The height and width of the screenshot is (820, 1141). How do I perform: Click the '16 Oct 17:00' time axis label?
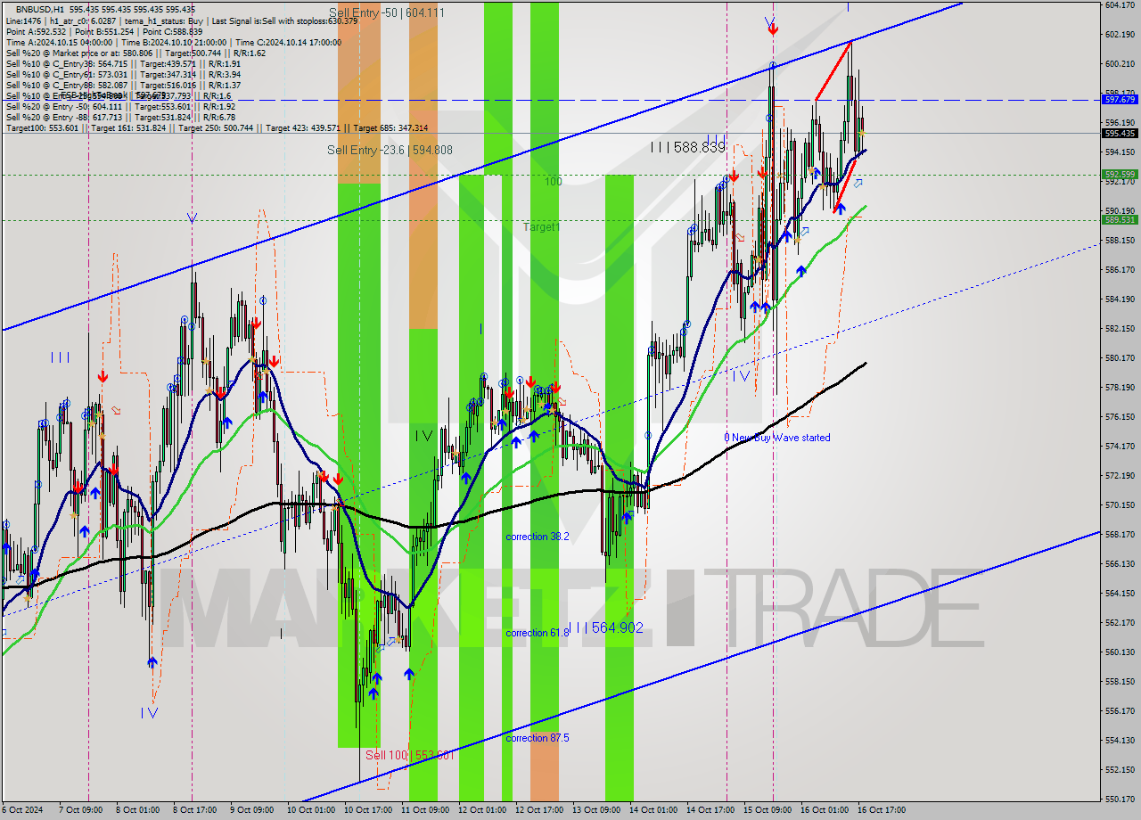[x=882, y=810]
